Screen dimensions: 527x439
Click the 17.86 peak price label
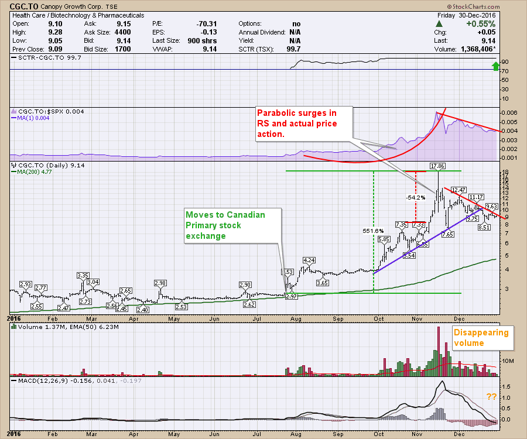point(437,166)
